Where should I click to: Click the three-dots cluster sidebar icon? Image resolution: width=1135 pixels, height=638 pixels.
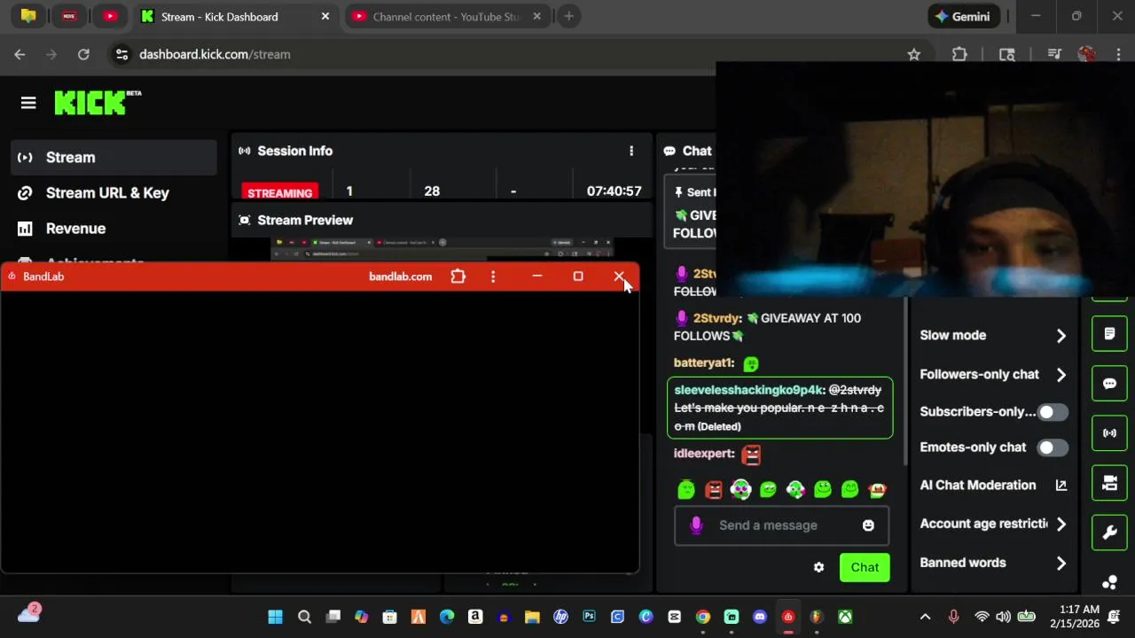coord(1109,582)
